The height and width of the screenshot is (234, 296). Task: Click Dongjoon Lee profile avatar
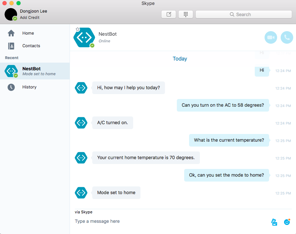[x=11, y=14]
